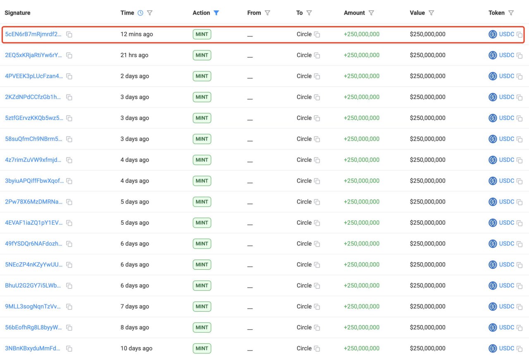
Task: Copy USDC token address in 8 days ago row
Action: (519, 328)
